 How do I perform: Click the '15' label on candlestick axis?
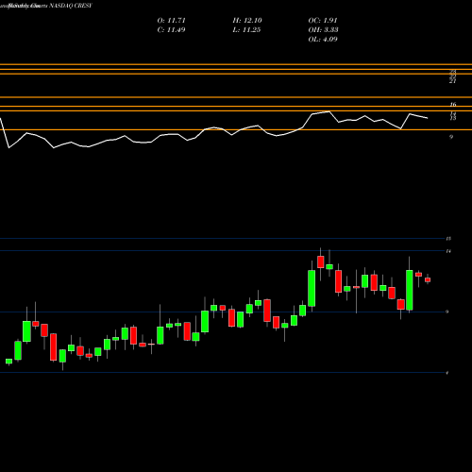tap(448, 239)
